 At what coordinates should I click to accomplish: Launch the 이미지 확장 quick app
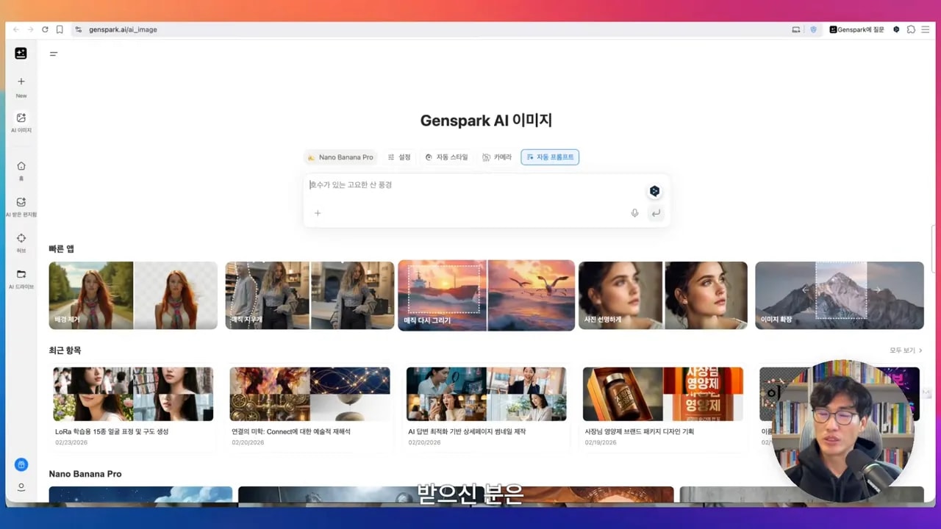(x=840, y=295)
